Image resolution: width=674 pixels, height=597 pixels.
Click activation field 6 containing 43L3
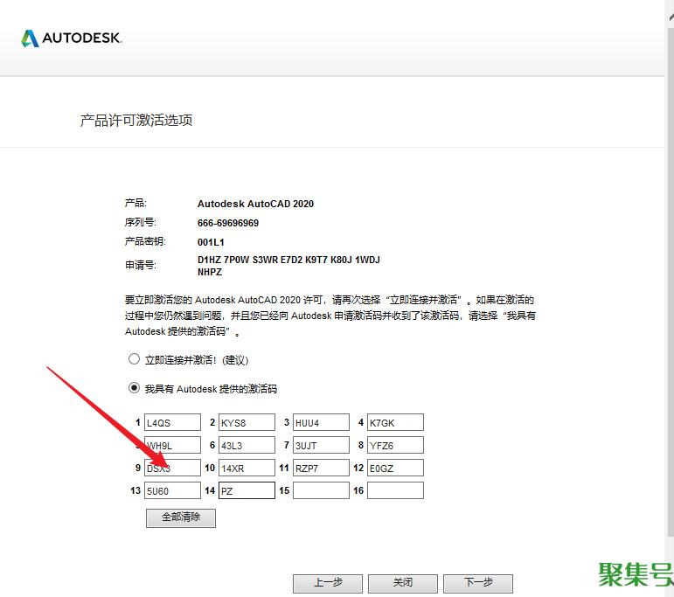click(247, 446)
